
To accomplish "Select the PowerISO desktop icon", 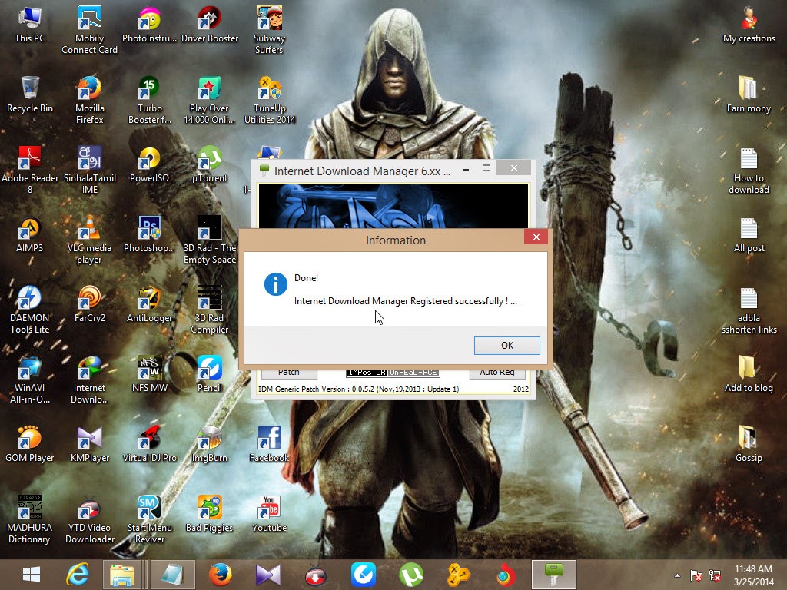I will 149,164.
